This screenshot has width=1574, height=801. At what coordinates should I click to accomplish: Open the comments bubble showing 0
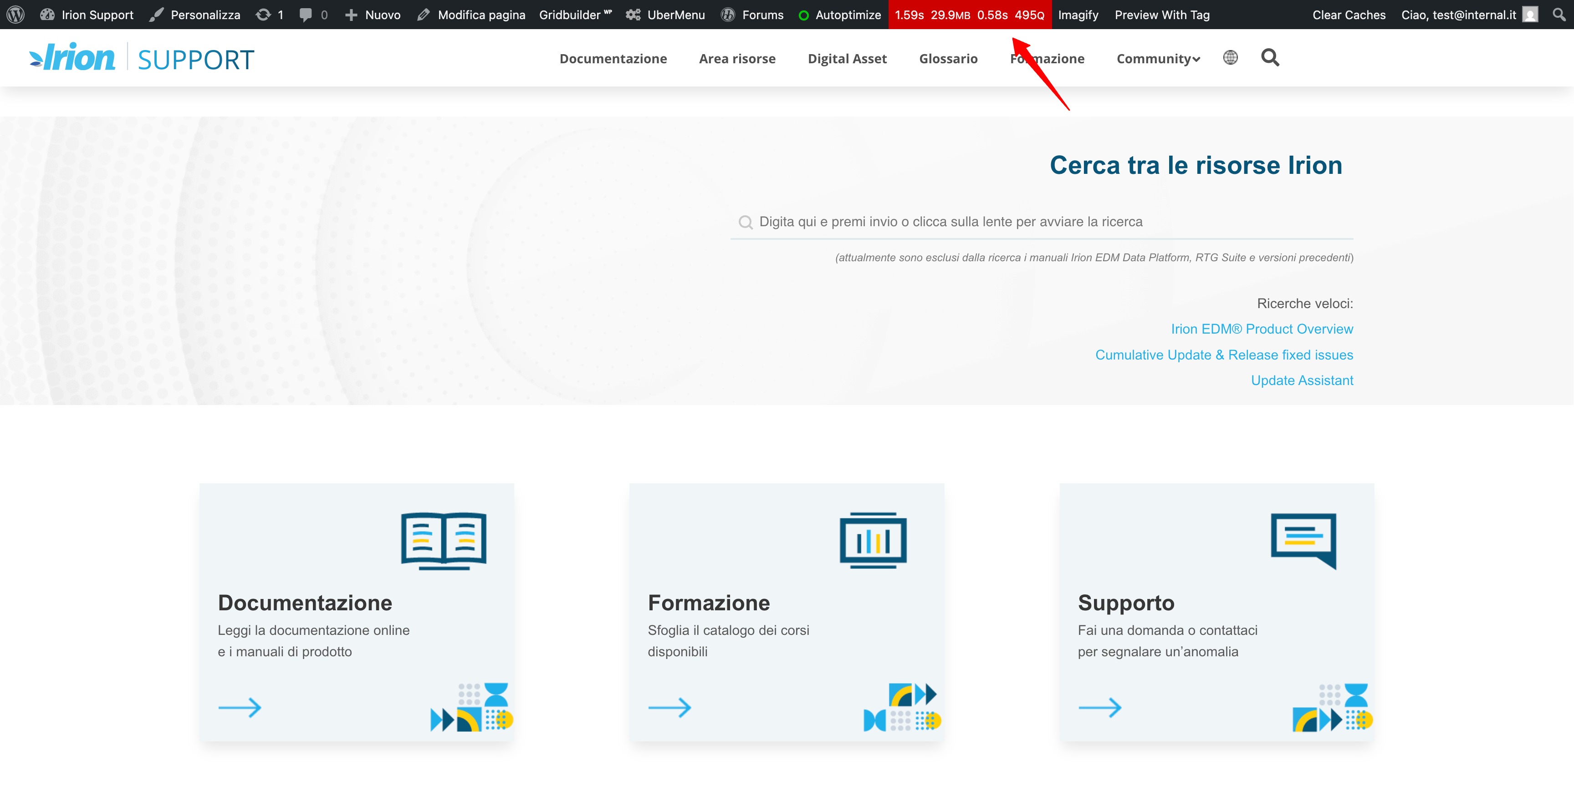point(314,15)
